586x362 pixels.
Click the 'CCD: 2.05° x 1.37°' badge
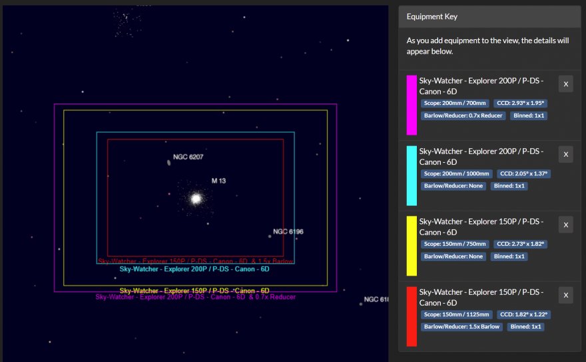pyautogui.click(x=522, y=174)
